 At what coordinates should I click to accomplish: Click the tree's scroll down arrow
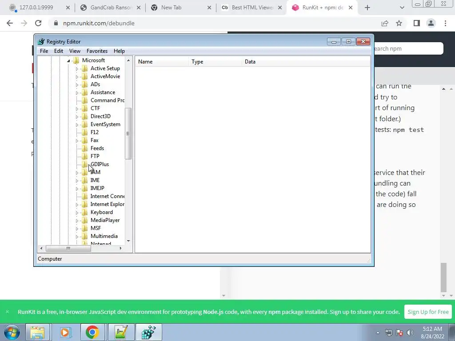pos(128,241)
